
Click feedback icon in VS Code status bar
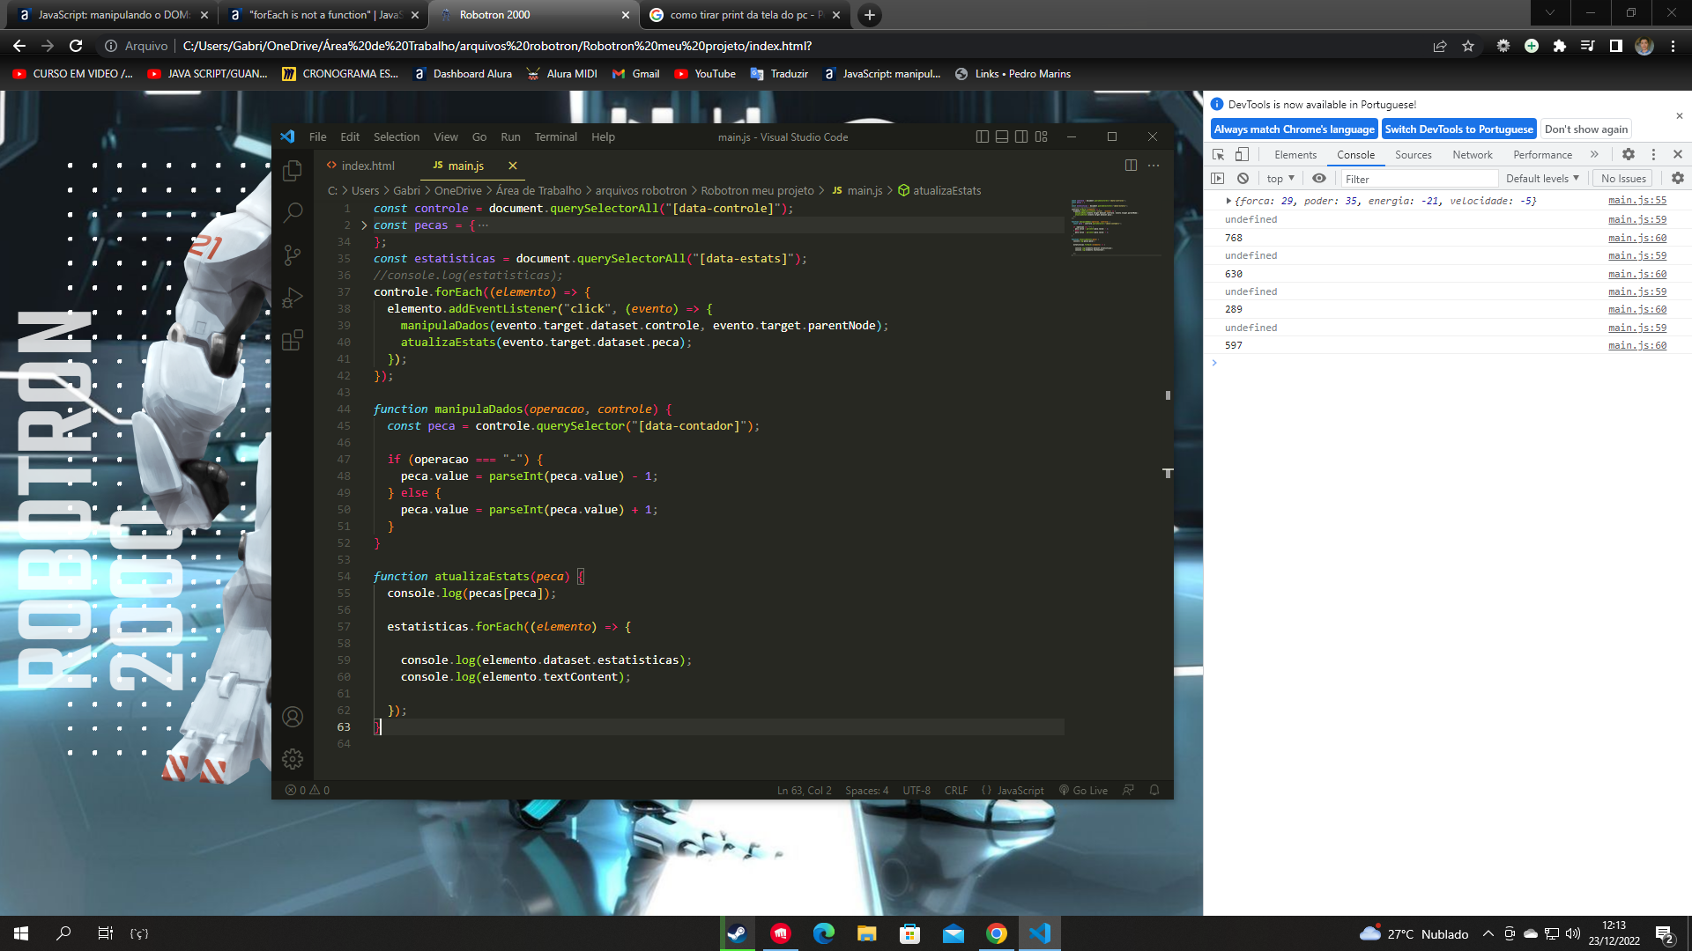coord(1128,790)
